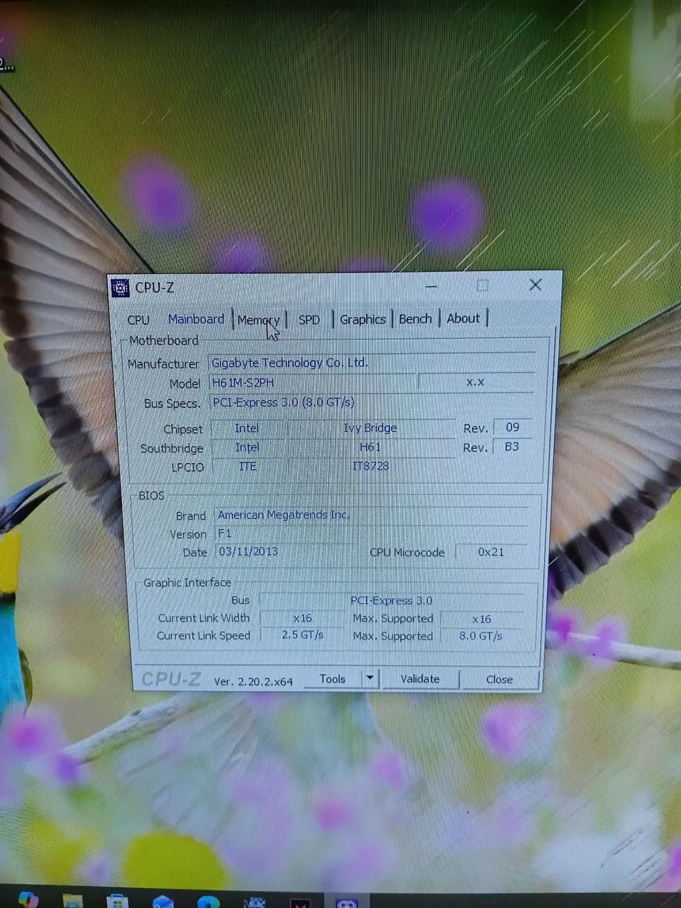681x908 pixels.
Task: Switch to the Memory tab
Action: pyautogui.click(x=259, y=320)
